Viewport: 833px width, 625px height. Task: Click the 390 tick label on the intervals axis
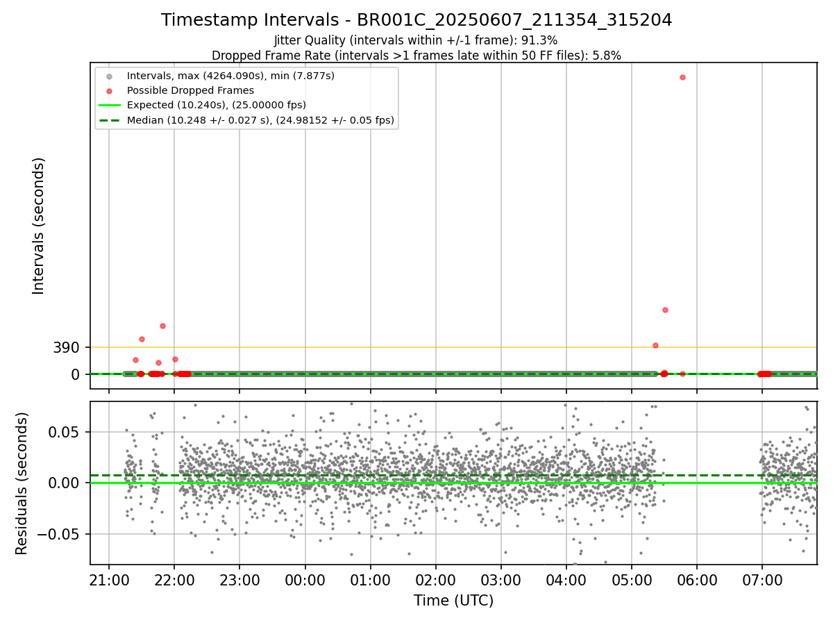(x=66, y=347)
